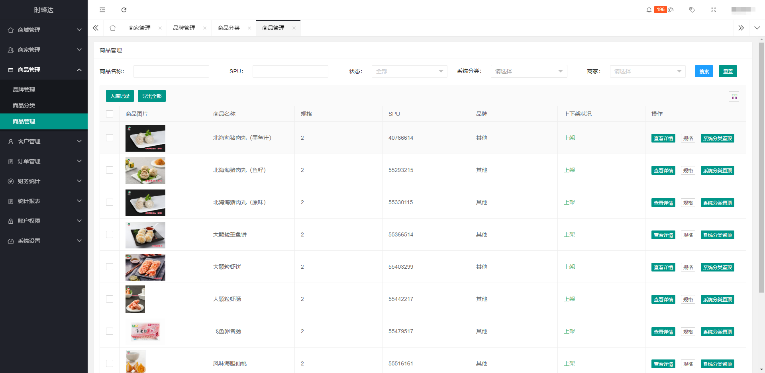Image resolution: width=765 pixels, height=373 pixels.
Task: Click the tag note icon
Action: [692, 10]
